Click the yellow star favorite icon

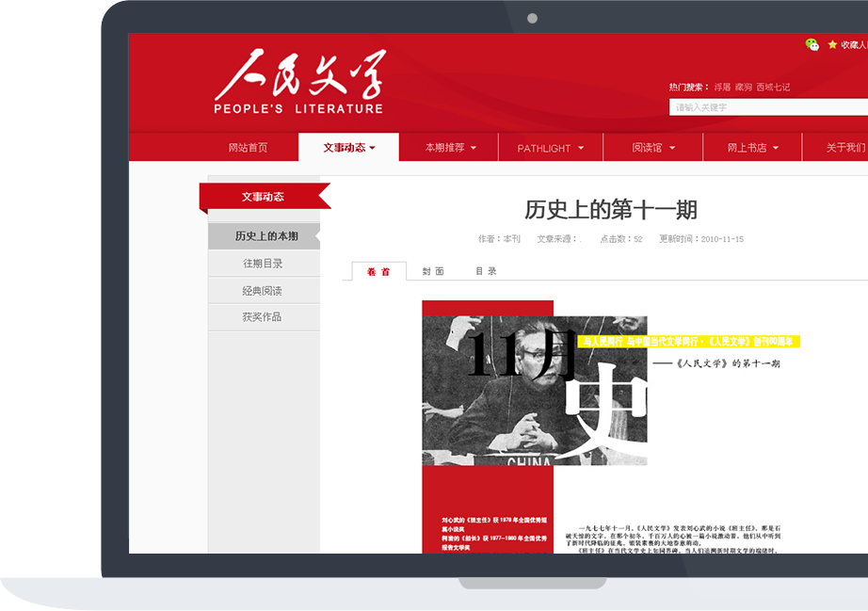tap(832, 44)
